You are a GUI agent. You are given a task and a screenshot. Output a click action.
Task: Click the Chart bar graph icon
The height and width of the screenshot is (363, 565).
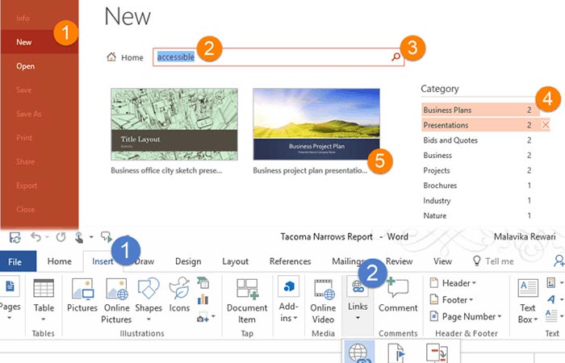[203, 299]
